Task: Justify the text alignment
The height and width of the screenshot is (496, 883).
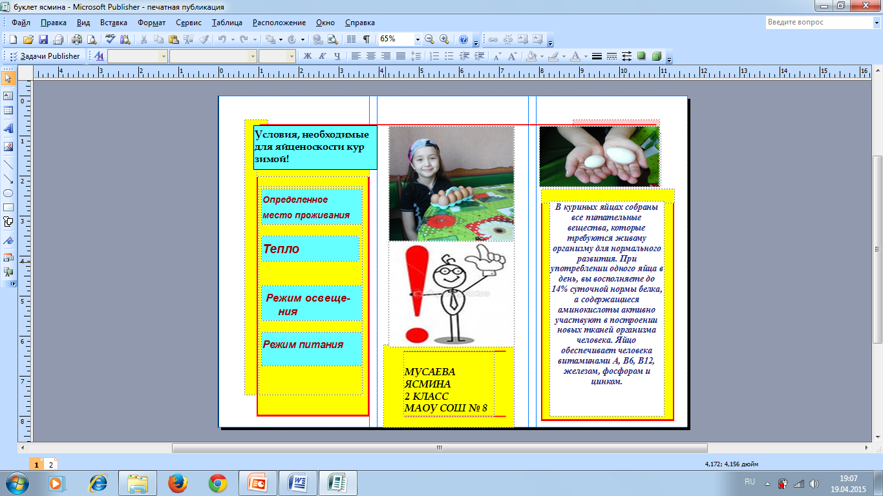Action: pyautogui.click(x=401, y=56)
